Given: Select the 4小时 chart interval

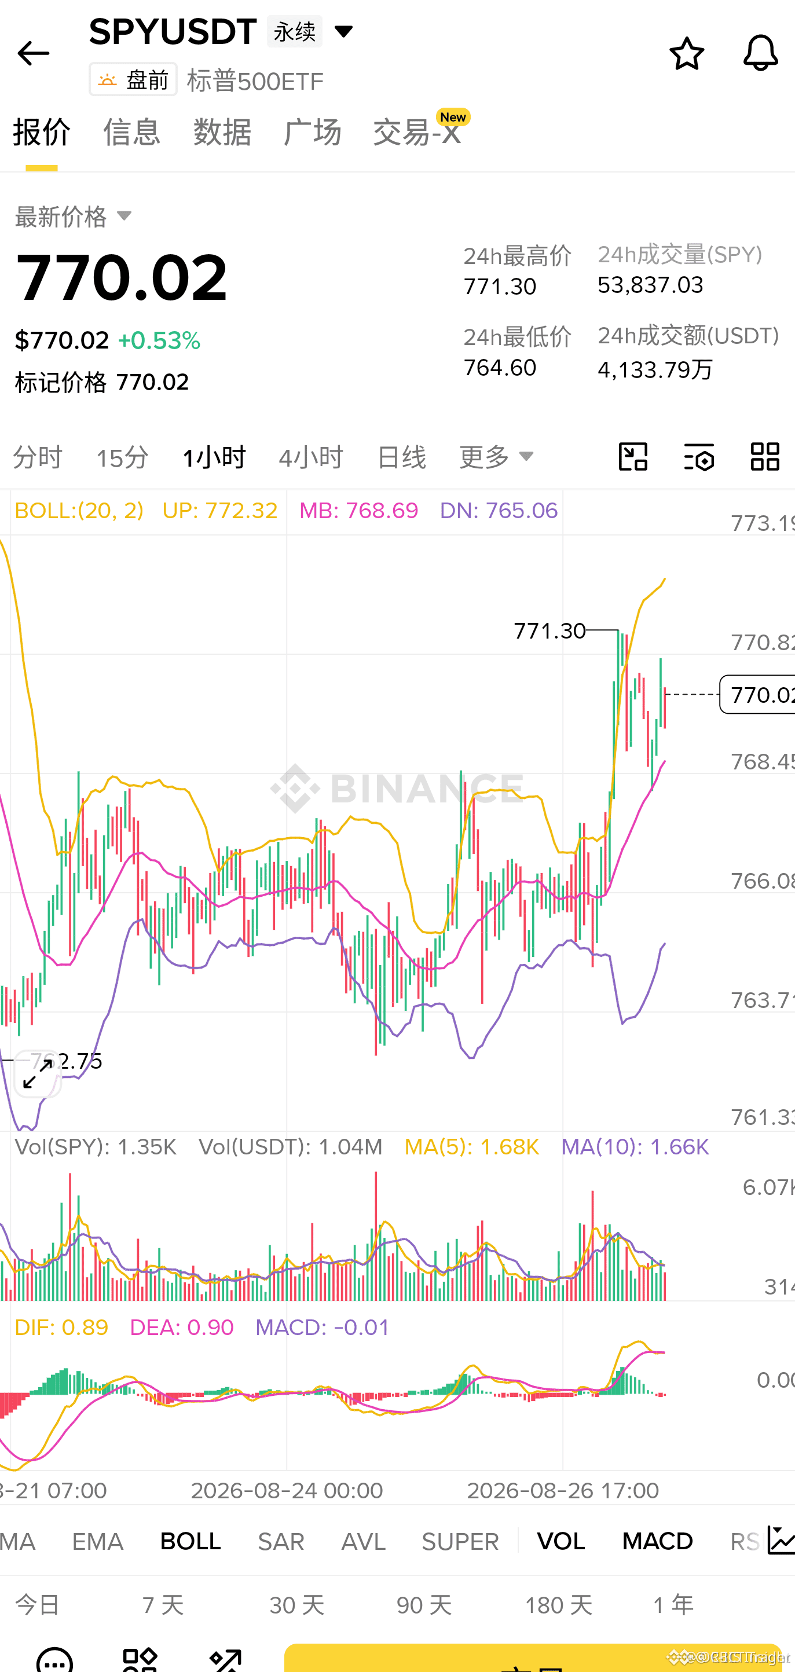Looking at the screenshot, I should [x=311, y=457].
